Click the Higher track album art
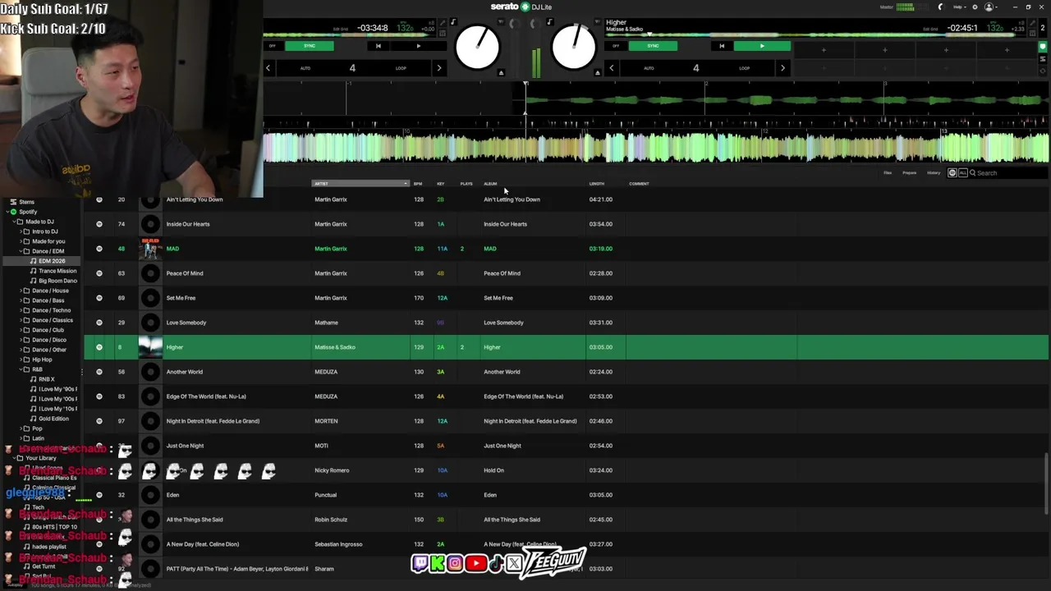 (150, 347)
